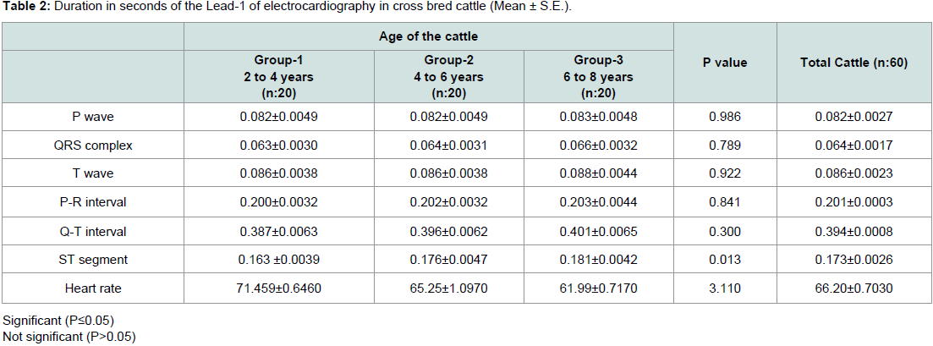The image size is (933, 346).
Task: Click the "Total Cattle (n:60)" header
Action: tap(853, 63)
